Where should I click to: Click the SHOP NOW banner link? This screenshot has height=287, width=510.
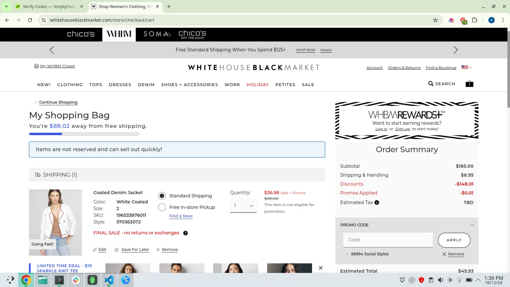pos(306,50)
